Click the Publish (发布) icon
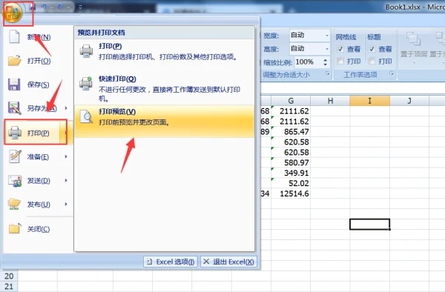 click(x=15, y=204)
